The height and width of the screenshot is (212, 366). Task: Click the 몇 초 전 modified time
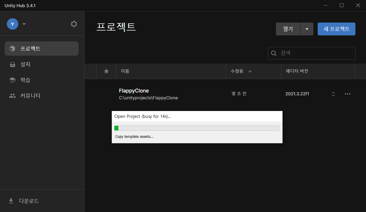point(239,94)
